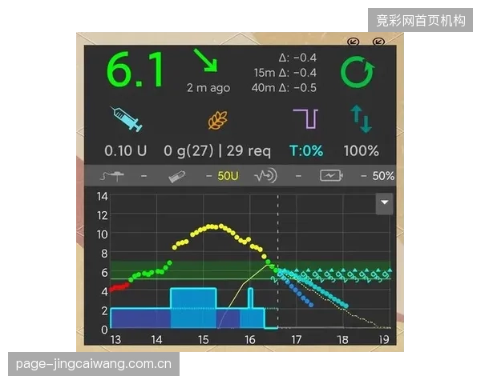
Task: Tap the purple temp basal icon
Action: (306, 119)
